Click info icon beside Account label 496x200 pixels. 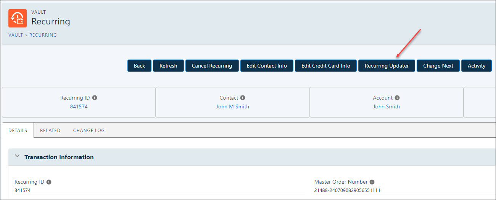[x=397, y=98]
